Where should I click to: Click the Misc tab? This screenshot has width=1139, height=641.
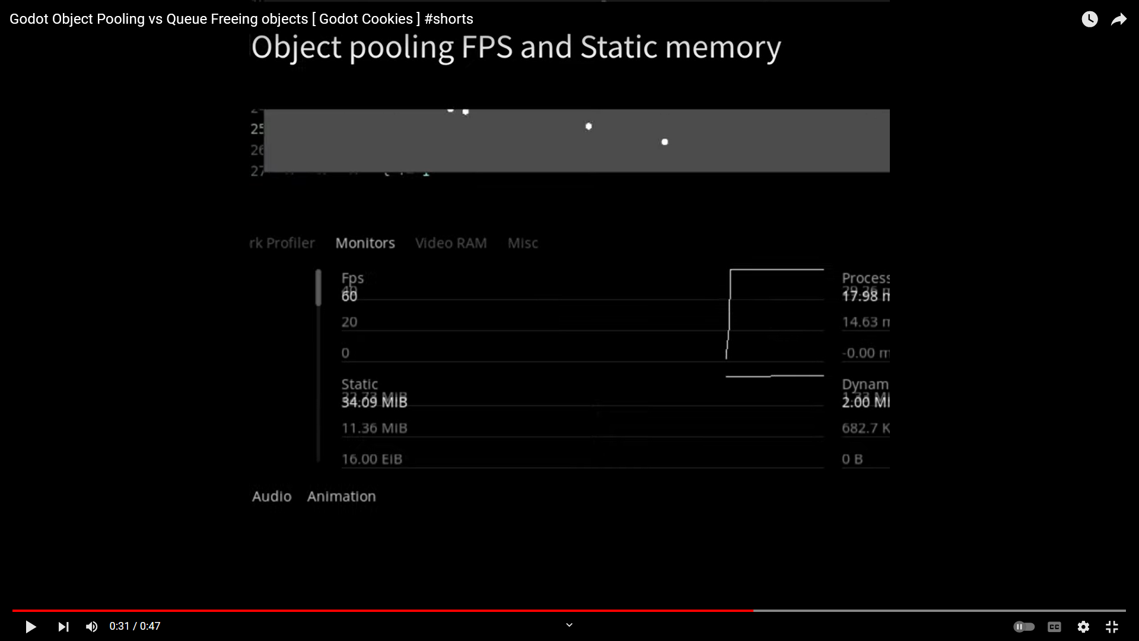523,243
